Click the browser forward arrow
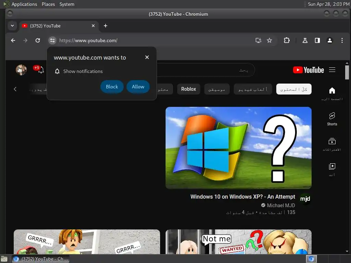The height and width of the screenshot is (263, 351). point(25,40)
